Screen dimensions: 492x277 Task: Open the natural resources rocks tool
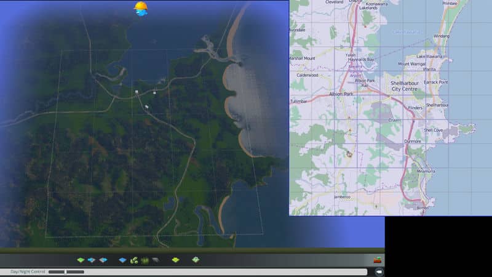(x=133, y=260)
